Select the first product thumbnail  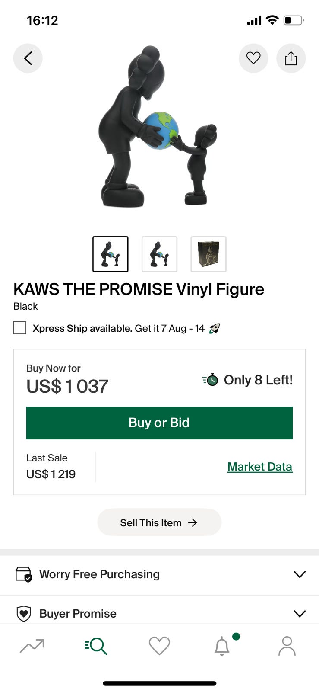pos(111,254)
